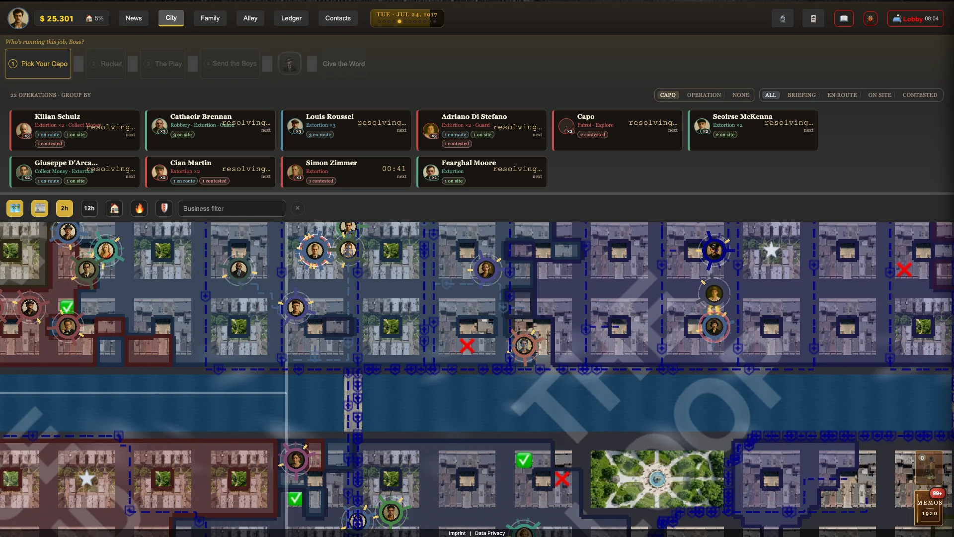
Task: Toggle the newspaper overlay icon
Action: [x=40, y=208]
